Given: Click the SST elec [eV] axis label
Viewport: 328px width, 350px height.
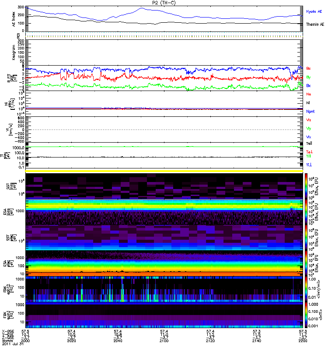Looking at the screenshot, I should (x=11, y=238).
